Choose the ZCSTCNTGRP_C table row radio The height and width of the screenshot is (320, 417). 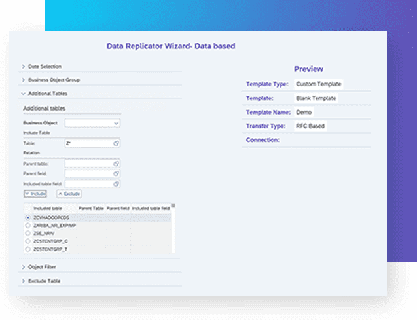[x=27, y=241]
